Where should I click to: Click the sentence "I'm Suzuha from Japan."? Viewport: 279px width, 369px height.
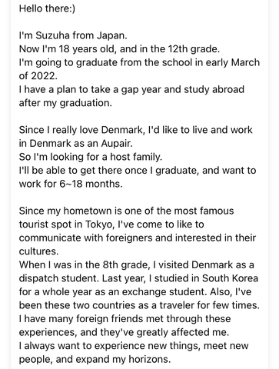coord(73,35)
